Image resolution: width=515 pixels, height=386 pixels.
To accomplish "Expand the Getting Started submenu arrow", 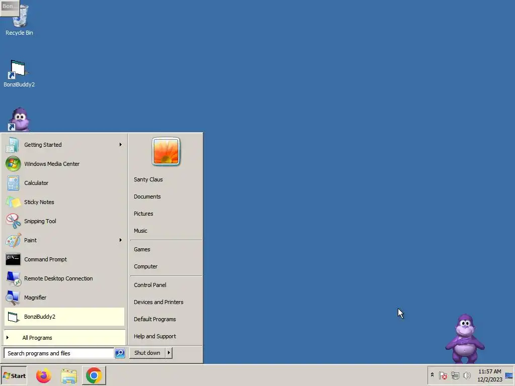I will [x=121, y=144].
